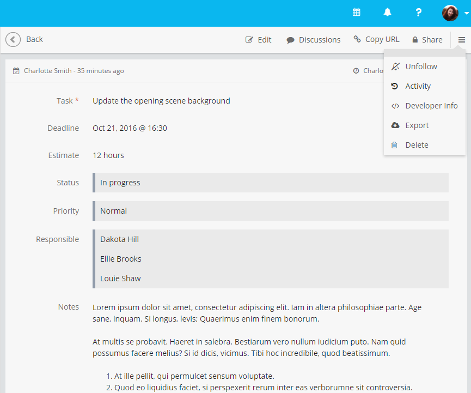Click the help question mark icon
The height and width of the screenshot is (393, 471).
[418, 13]
